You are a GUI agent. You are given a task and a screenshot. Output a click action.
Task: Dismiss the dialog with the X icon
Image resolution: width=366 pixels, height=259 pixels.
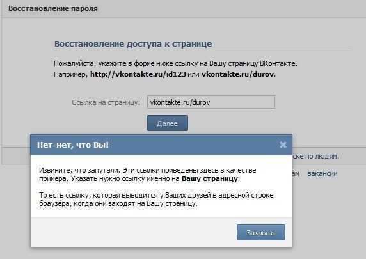pos(283,145)
